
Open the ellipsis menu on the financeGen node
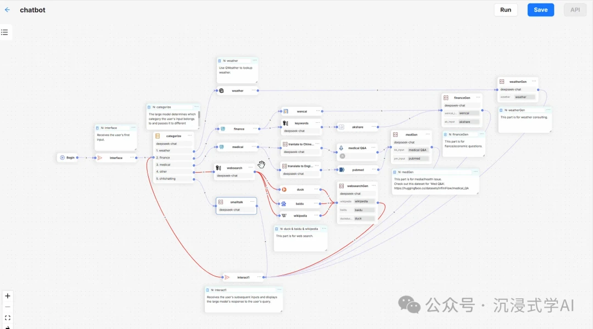tap(478, 97)
